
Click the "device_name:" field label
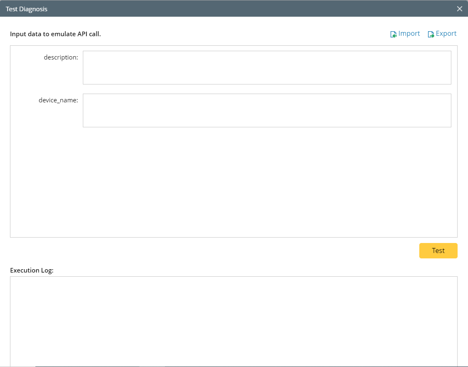(x=58, y=100)
